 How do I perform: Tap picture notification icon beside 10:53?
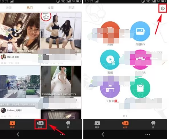(x=12, y=1)
